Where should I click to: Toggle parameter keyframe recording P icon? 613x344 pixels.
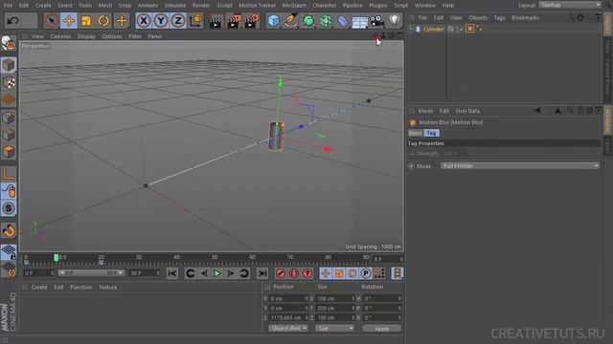pyautogui.click(x=366, y=273)
